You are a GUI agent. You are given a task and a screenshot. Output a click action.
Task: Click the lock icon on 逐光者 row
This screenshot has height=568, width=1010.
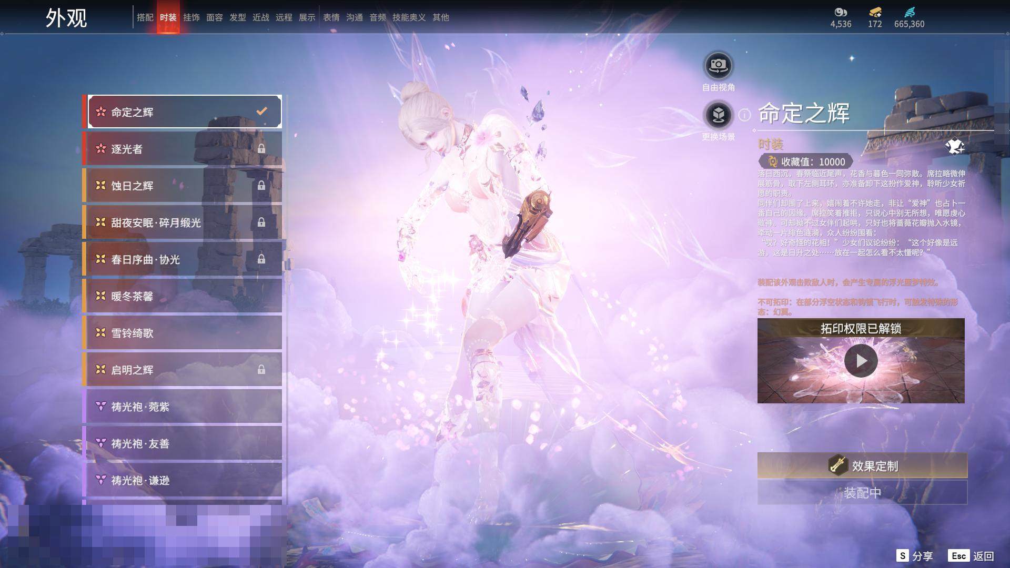pos(261,149)
